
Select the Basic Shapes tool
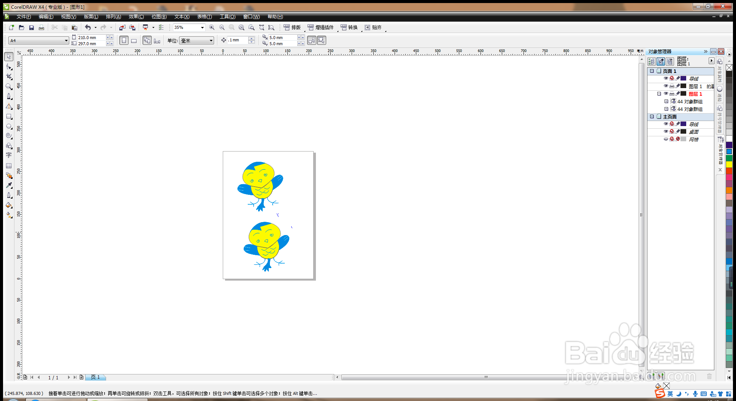[x=9, y=145]
